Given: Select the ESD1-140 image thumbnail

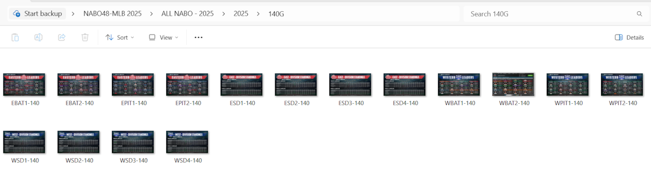Looking at the screenshot, I should pos(242,84).
